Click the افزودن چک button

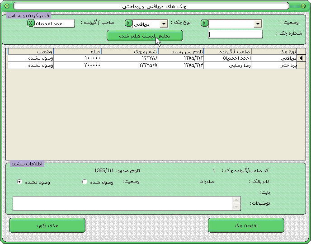click(x=246, y=225)
